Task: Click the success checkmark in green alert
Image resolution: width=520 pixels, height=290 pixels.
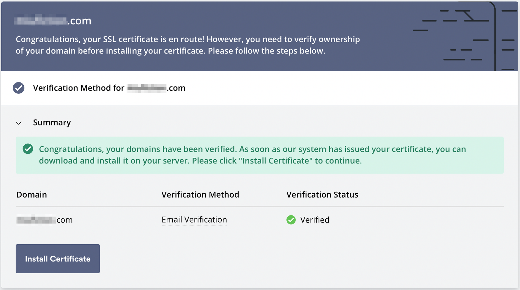Action: [x=28, y=149]
